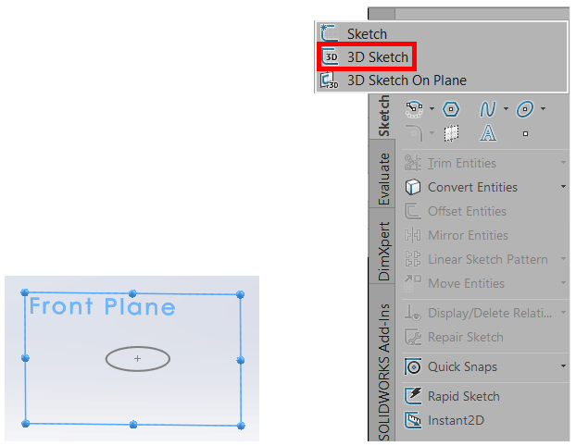Viewport: 576px width, 446px height.
Task: Select the Polygon tool icon
Action: coord(451,109)
